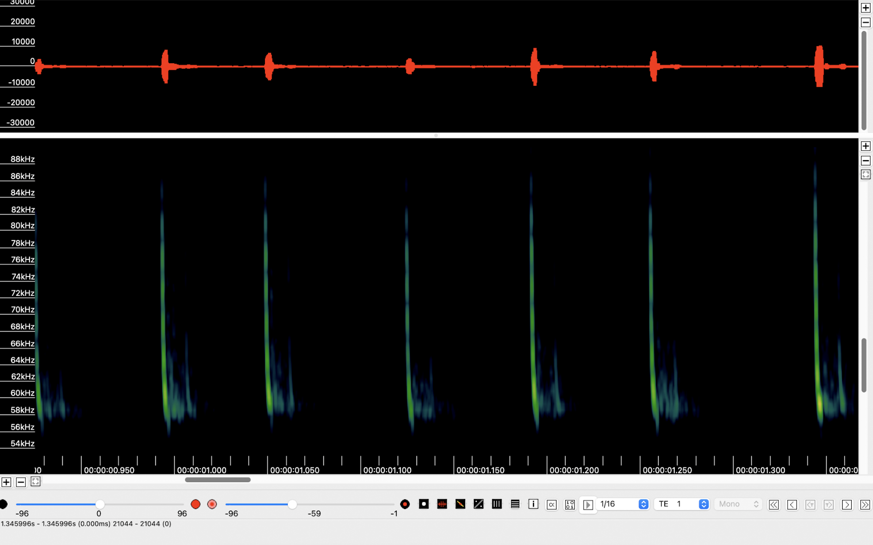
Task: Open the 1/16 playback speed stepper
Action: [x=643, y=504]
